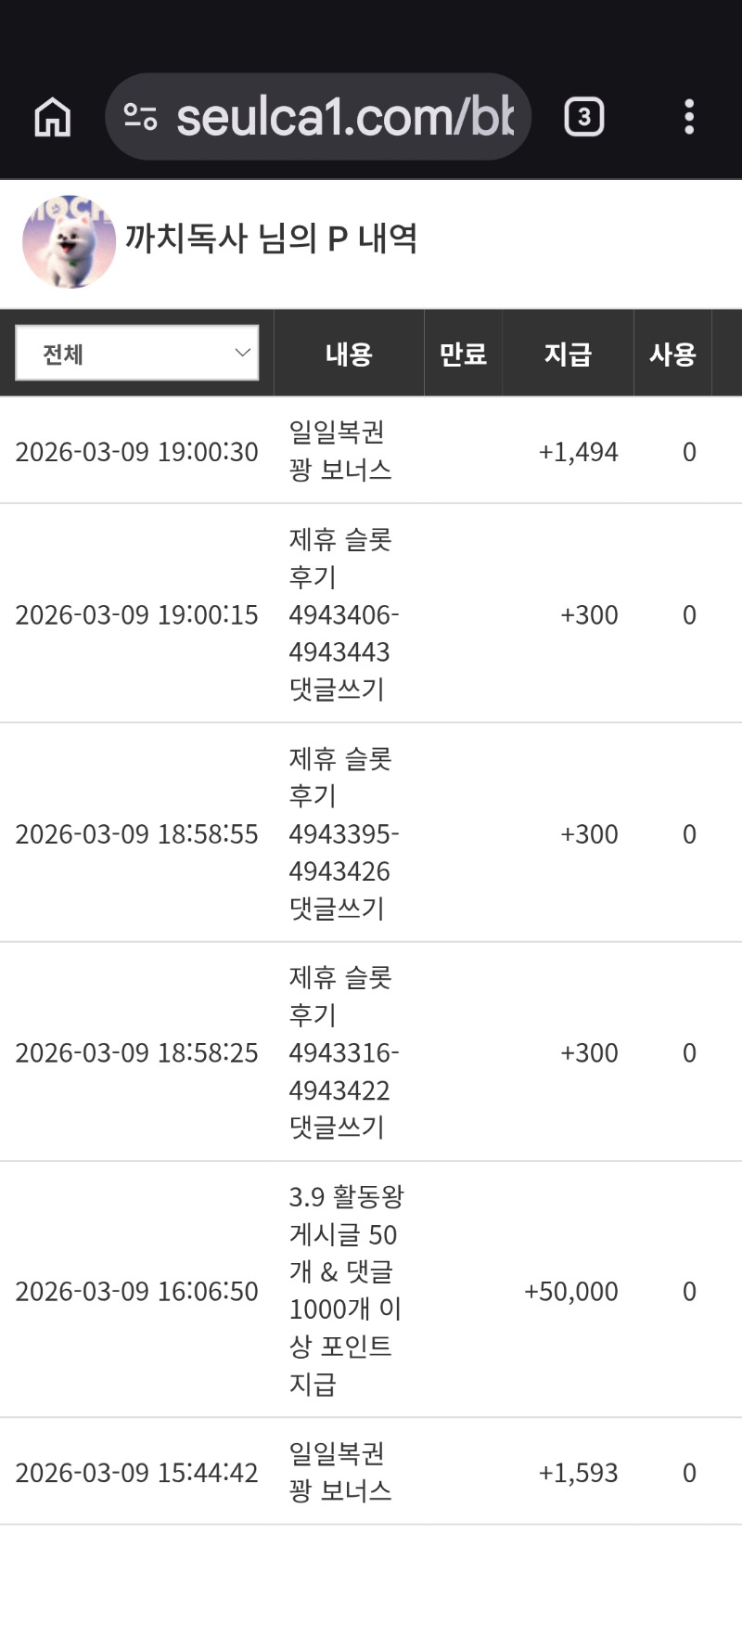Tap the page title 까치독사 님의 P 내역

(x=271, y=239)
